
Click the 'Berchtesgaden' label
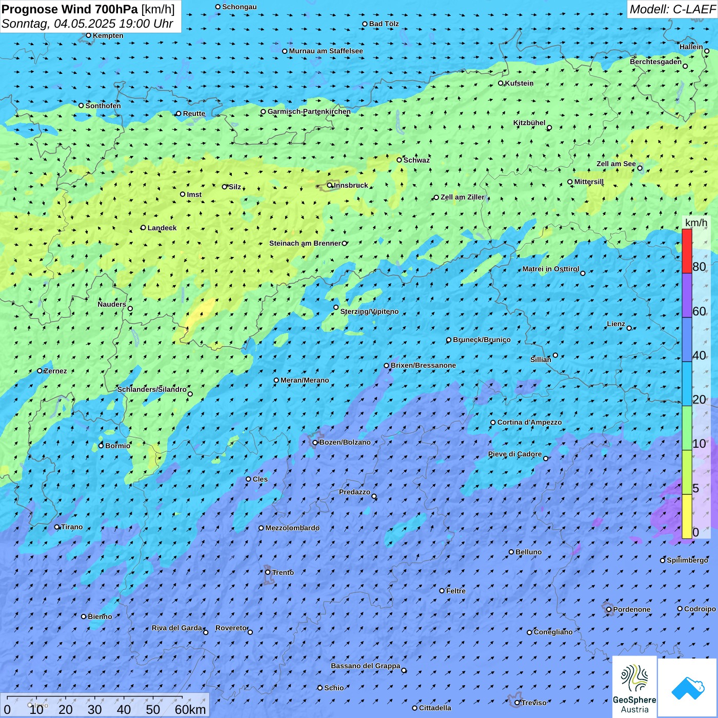[656, 62]
